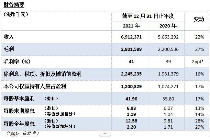Click the 2021 revenue value 6,912,371
Viewport: 210px width, 139px height.
pos(131,37)
